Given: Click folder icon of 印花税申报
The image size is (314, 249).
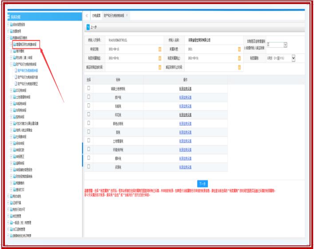Looking at the screenshot, I should pos(14,90).
